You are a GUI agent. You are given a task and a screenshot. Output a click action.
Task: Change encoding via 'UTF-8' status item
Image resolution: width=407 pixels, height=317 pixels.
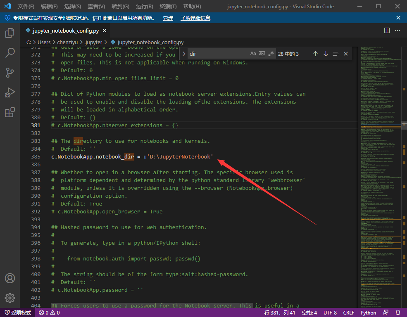click(x=330, y=312)
